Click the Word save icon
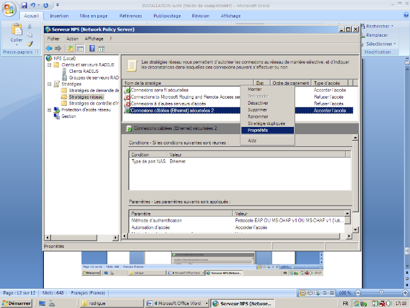The height and width of the screenshot is (308, 410). [25, 5]
